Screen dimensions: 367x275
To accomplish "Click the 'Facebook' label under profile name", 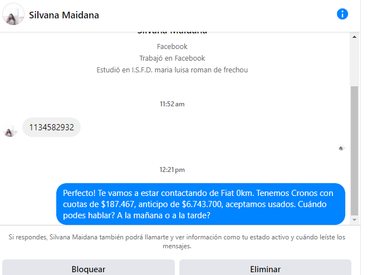I will (172, 47).
